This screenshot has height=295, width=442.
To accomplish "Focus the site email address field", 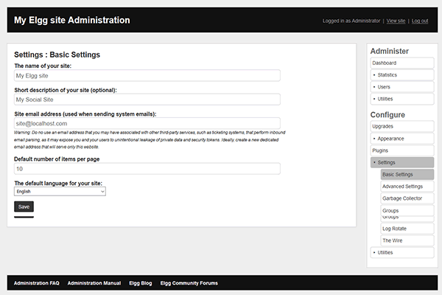I will [147, 123].
